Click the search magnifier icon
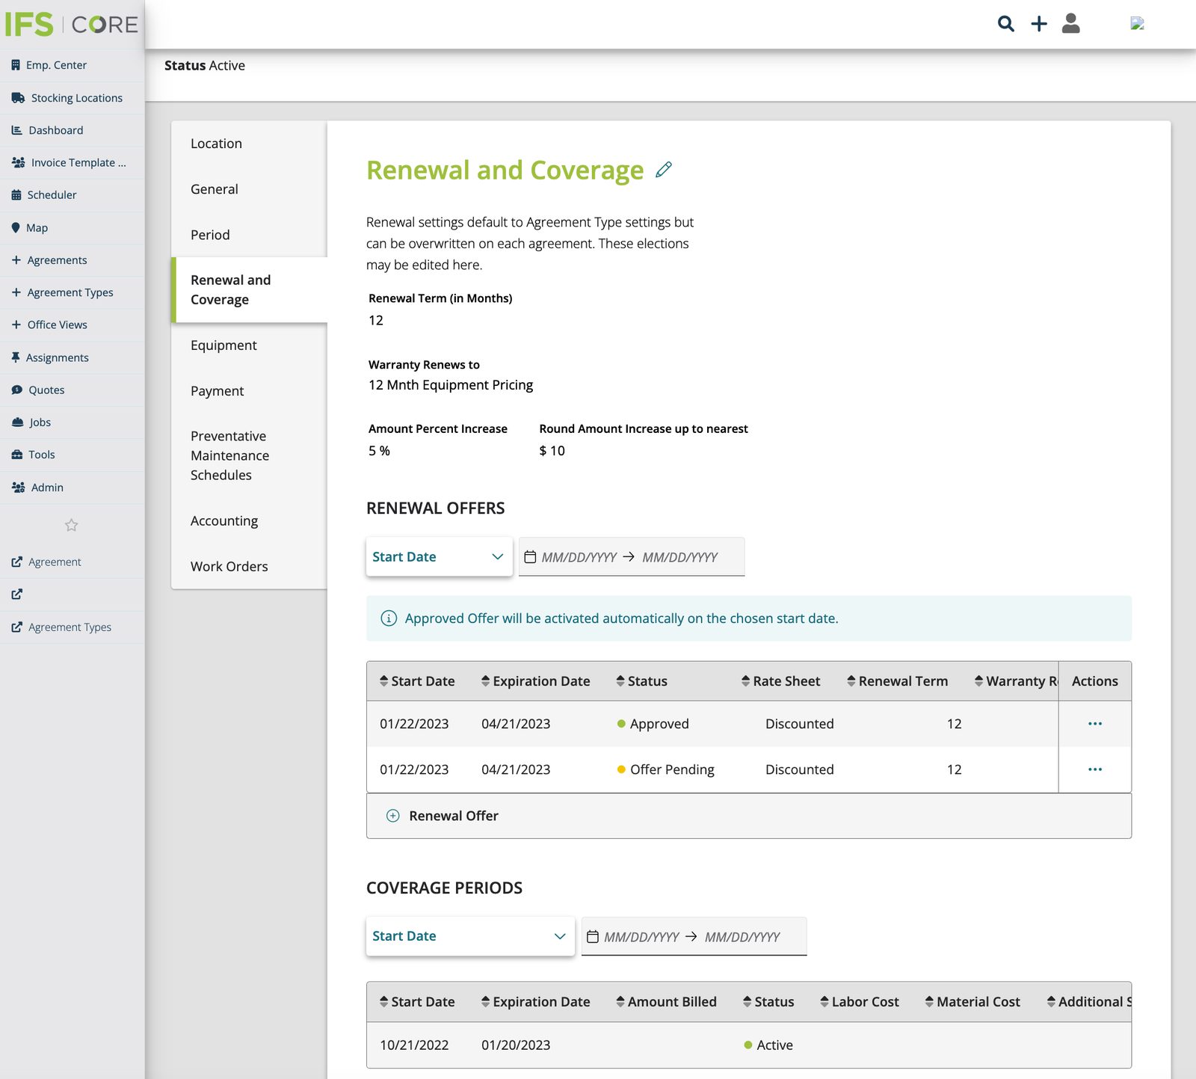The image size is (1196, 1079). [x=1006, y=24]
